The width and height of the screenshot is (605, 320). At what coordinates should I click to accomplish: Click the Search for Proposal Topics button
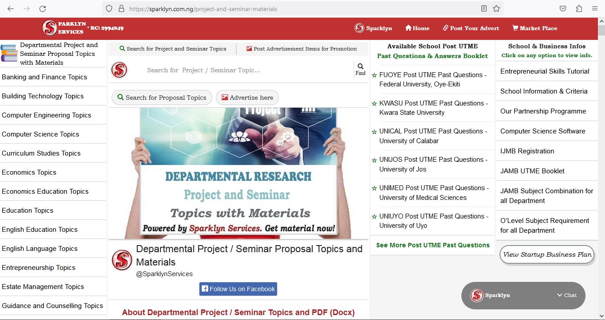pyautogui.click(x=162, y=98)
